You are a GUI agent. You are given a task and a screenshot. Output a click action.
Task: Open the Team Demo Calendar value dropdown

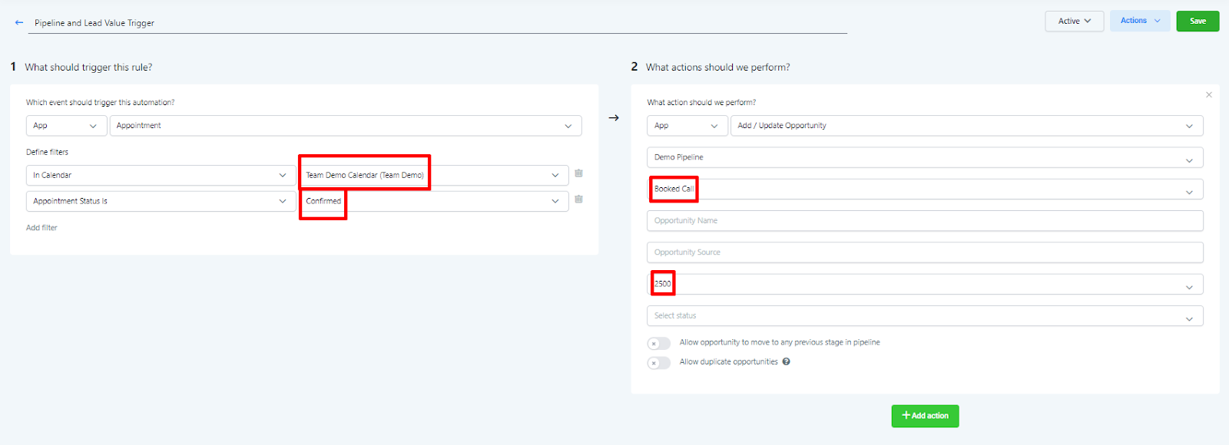[433, 176]
